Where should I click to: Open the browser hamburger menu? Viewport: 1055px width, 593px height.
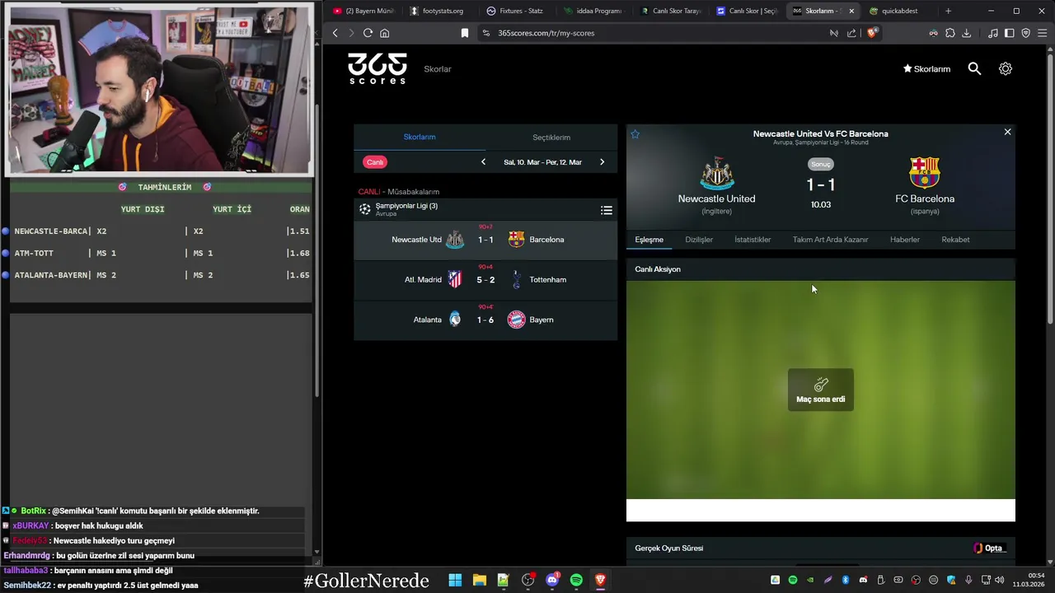1042,33
